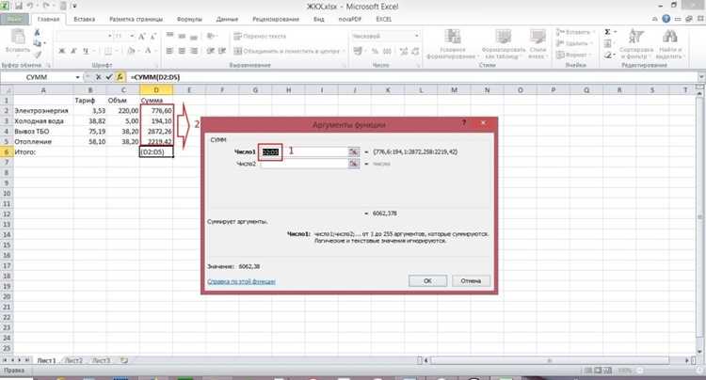This screenshot has height=380, width=706.
Task: Click the Sort and Filter icon
Action: click(x=636, y=37)
